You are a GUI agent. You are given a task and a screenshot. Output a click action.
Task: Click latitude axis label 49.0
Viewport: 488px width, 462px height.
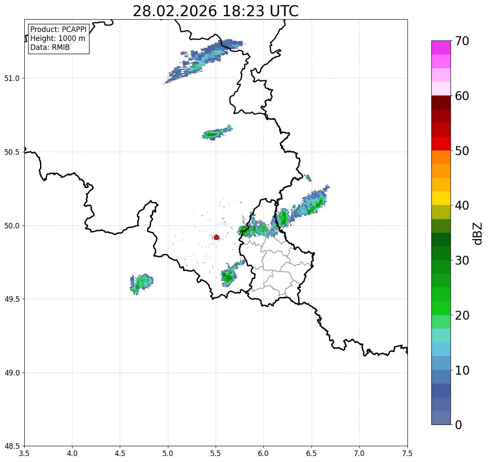coord(12,372)
